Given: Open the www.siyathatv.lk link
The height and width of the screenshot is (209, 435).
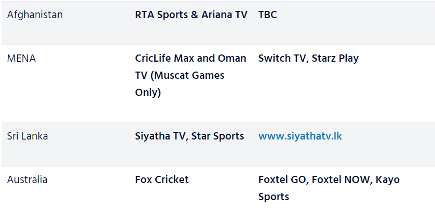Looking at the screenshot, I should [x=300, y=136].
